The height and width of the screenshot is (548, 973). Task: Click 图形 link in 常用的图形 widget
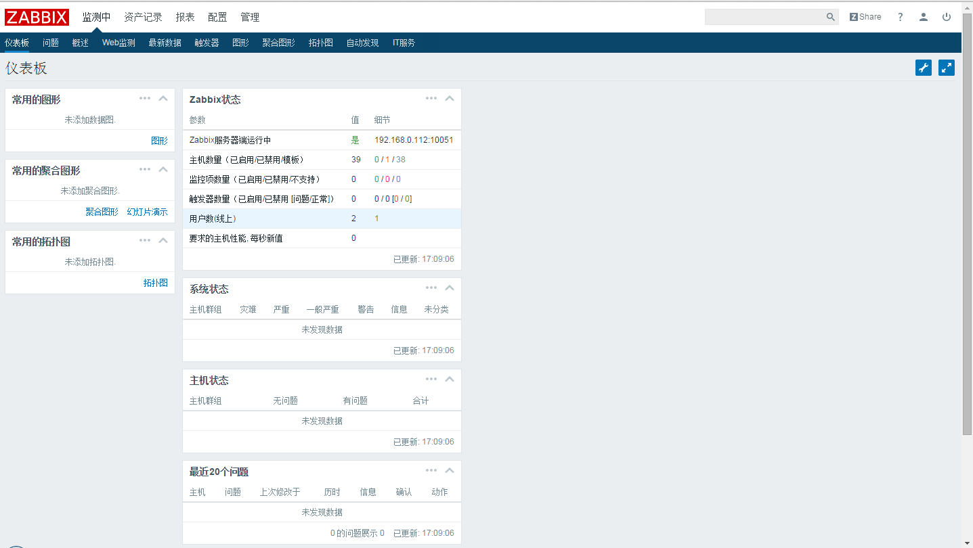[159, 141]
